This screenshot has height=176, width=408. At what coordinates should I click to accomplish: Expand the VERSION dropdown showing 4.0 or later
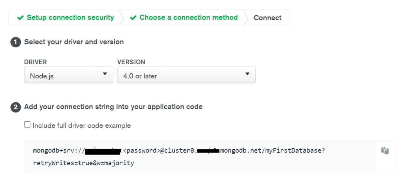click(x=186, y=75)
